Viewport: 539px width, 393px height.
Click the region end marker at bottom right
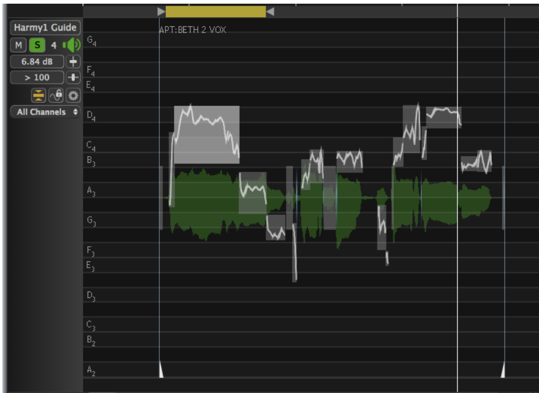coord(503,370)
